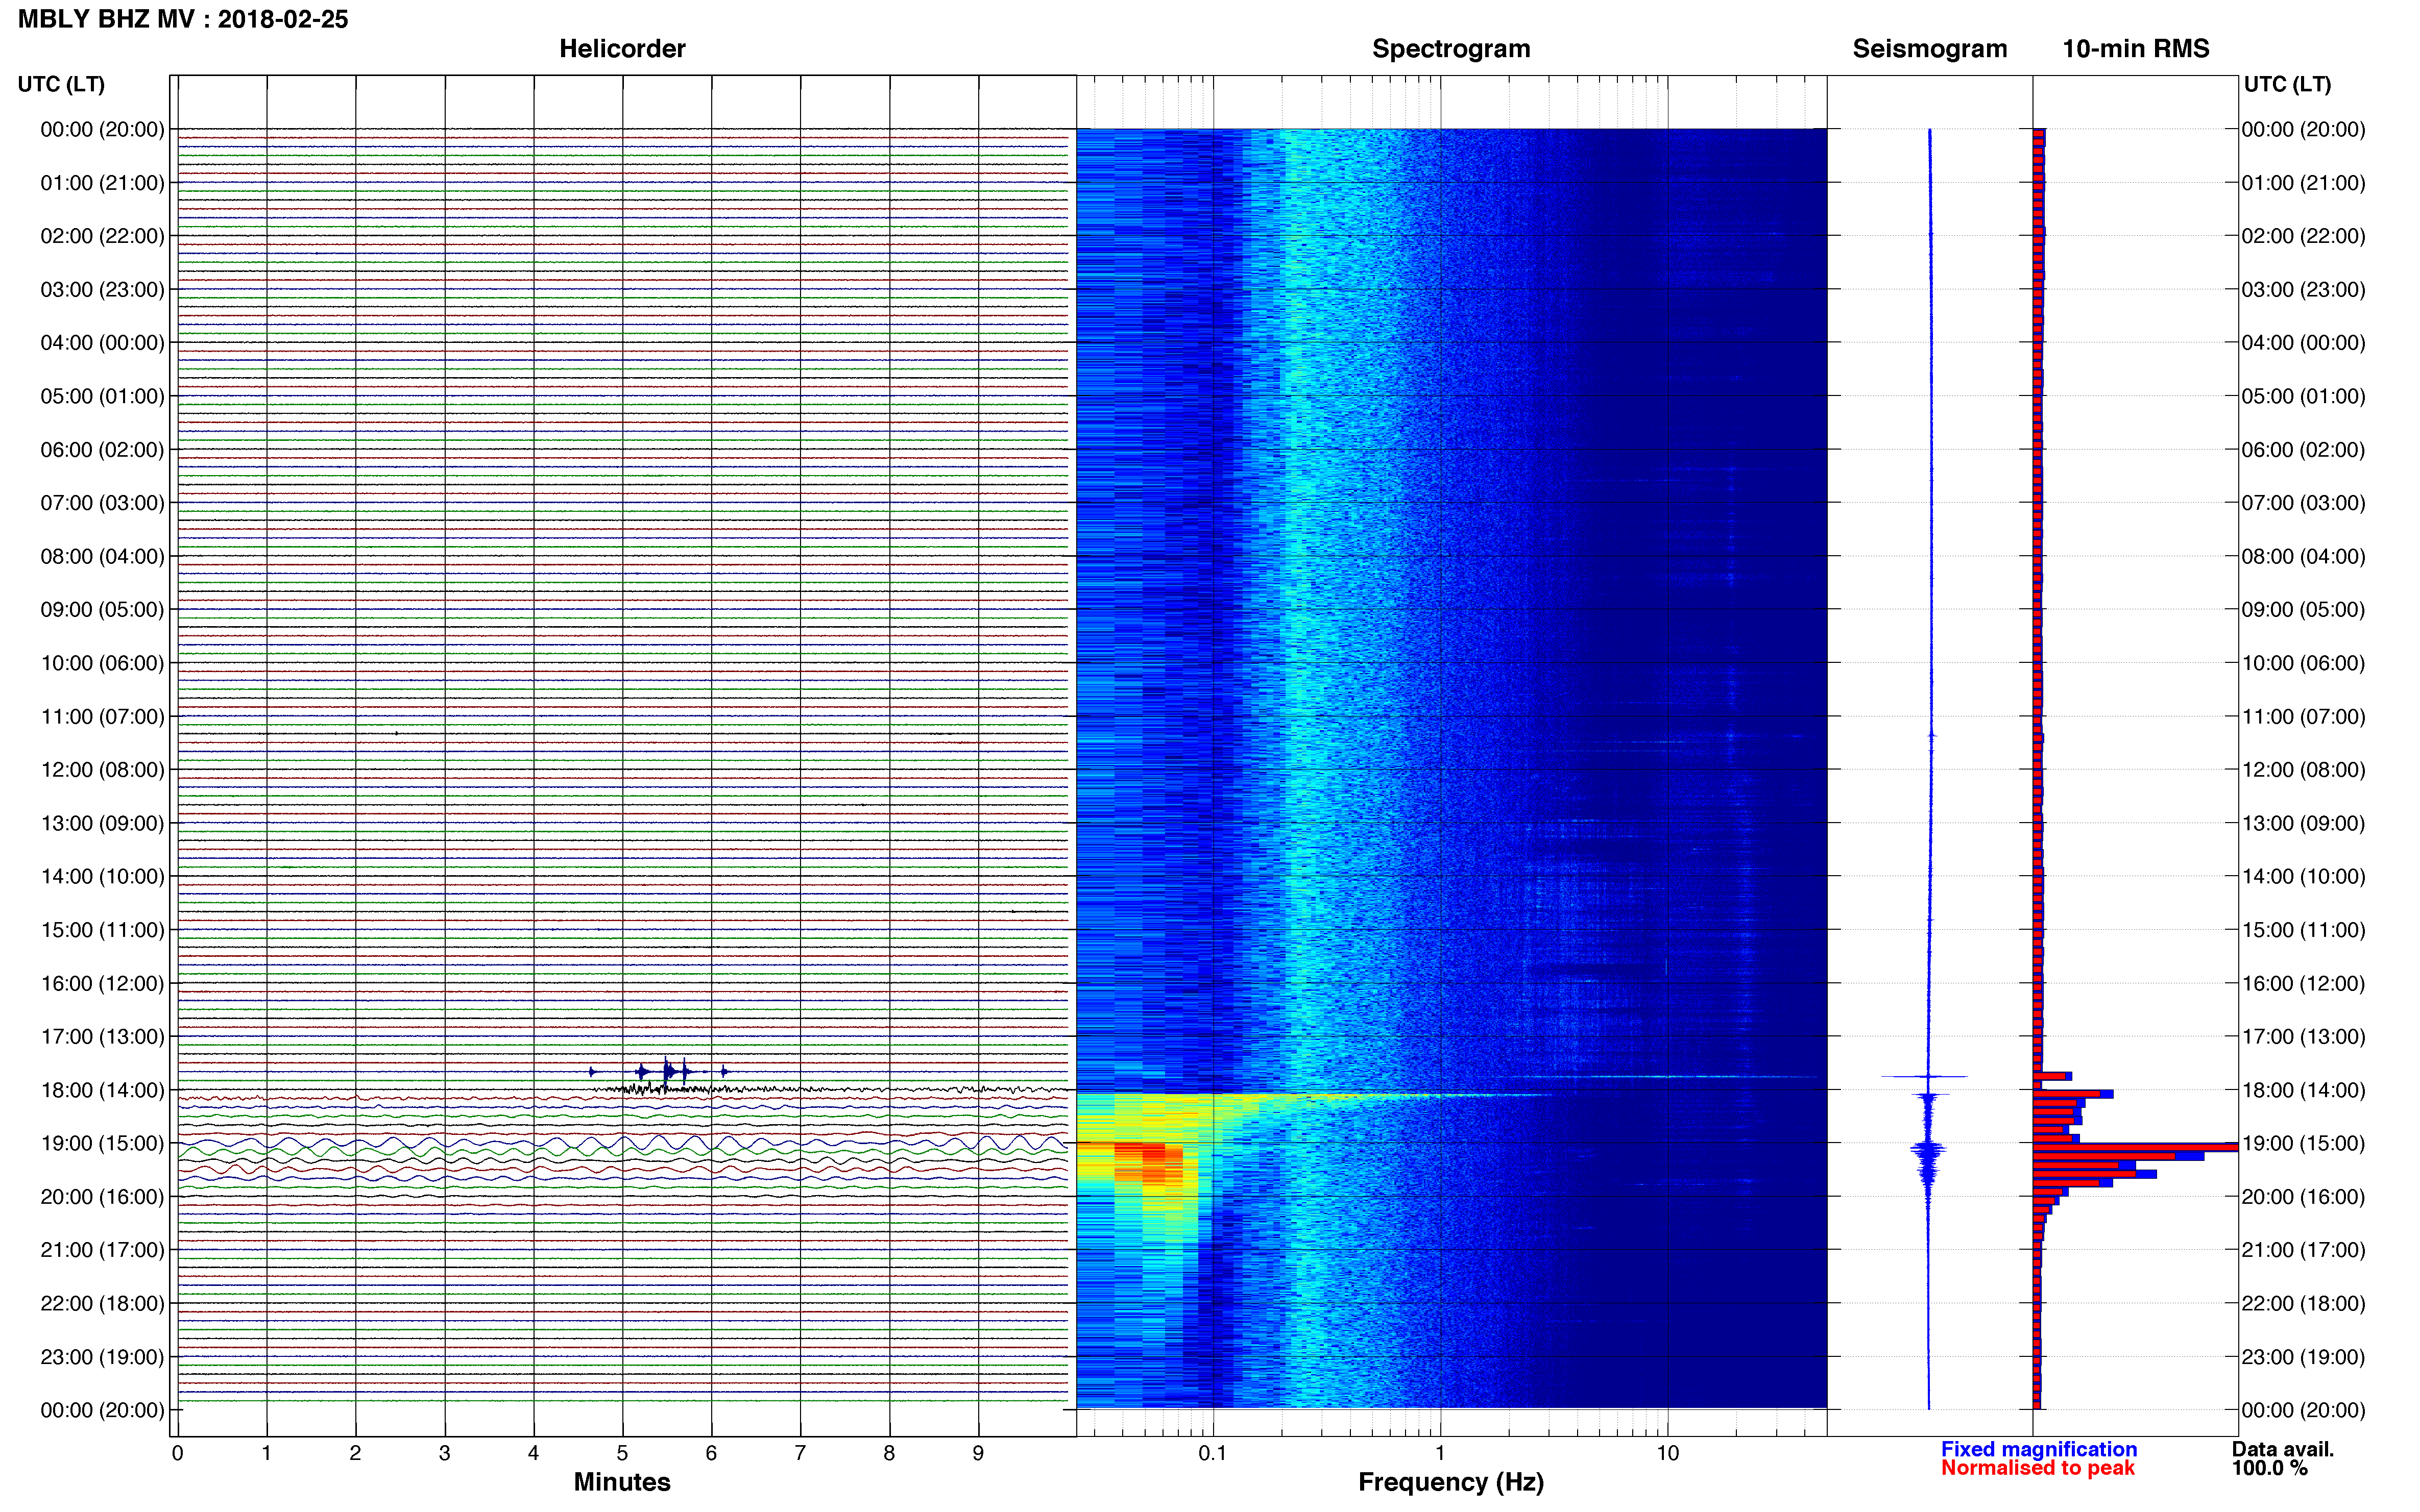Click the 'Normalised to peak' legend text
The image size is (2420, 1512).
pyautogui.click(x=2038, y=1468)
